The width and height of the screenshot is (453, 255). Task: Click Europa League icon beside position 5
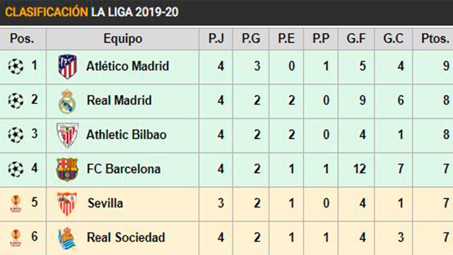(15, 204)
